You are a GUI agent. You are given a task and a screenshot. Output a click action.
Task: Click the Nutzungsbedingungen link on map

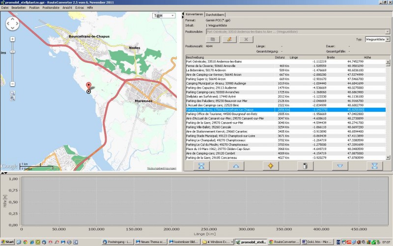tap(162, 169)
